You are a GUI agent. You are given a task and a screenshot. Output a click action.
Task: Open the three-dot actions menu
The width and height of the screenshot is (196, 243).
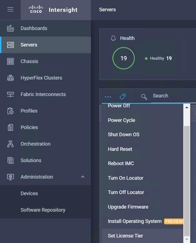pyautogui.click(x=108, y=97)
